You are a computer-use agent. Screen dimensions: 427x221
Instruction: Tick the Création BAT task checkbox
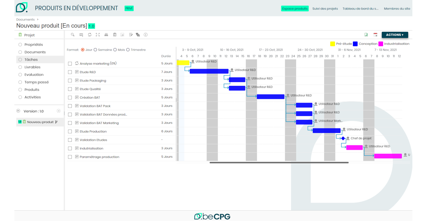(70, 98)
